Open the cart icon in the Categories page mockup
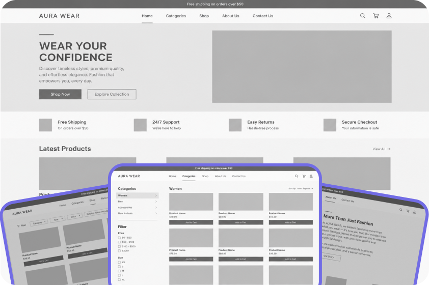429x285 pixels. 304,176
